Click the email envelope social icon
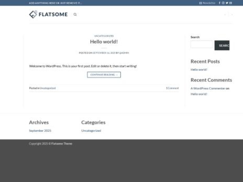 pos(230,3)
